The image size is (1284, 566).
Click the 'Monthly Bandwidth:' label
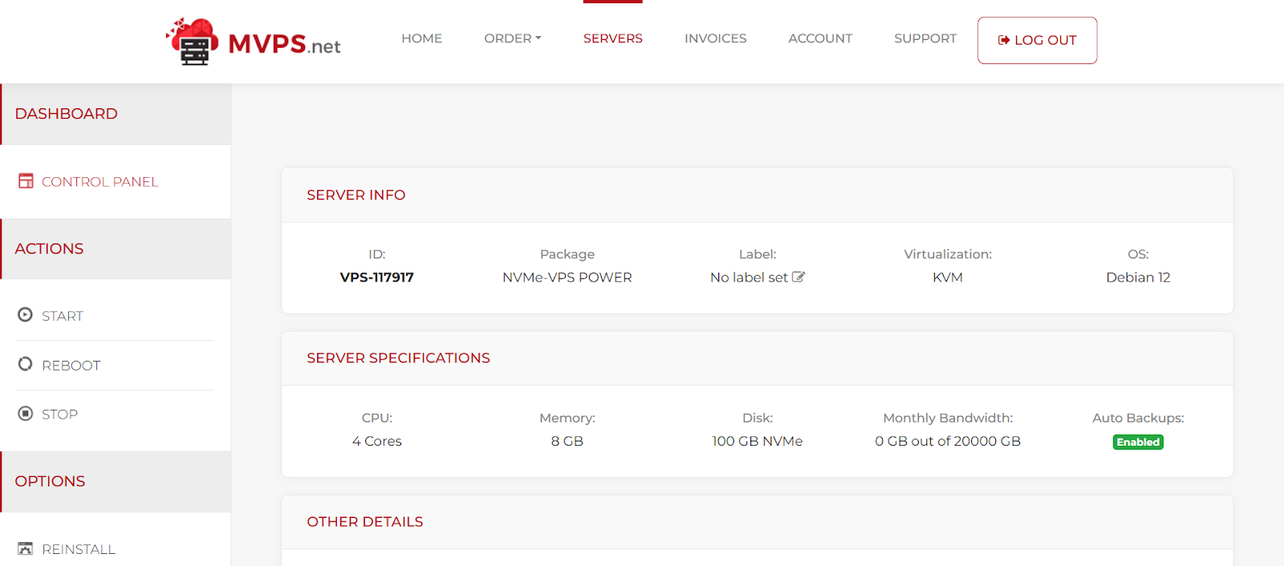(948, 418)
